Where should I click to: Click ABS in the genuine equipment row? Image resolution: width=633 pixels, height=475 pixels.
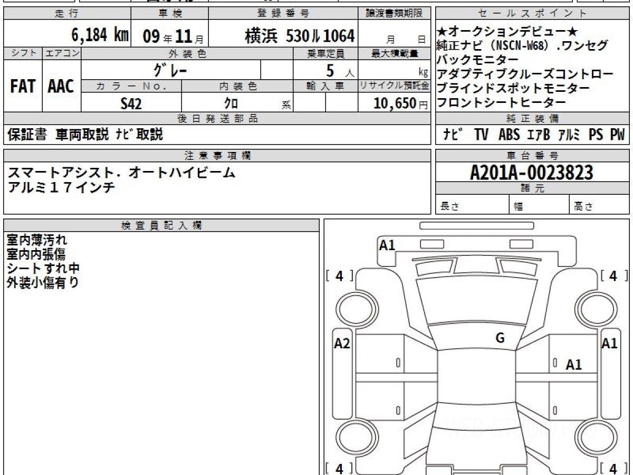click(509, 135)
